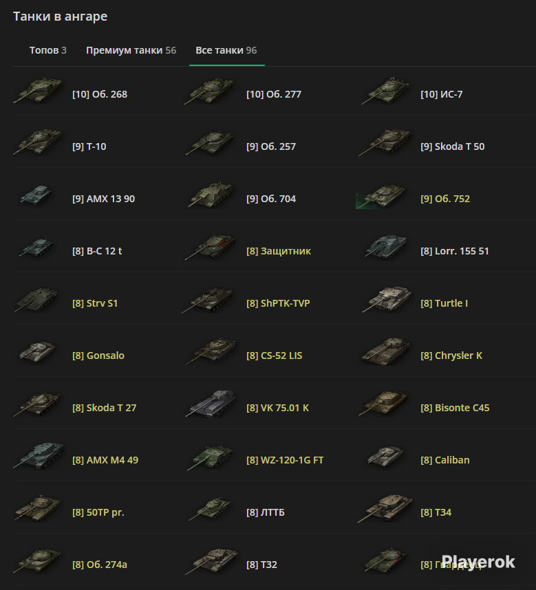Viewport: 536px width, 590px height.
Task: Click the Об. 257 tank icon
Action: [x=210, y=143]
